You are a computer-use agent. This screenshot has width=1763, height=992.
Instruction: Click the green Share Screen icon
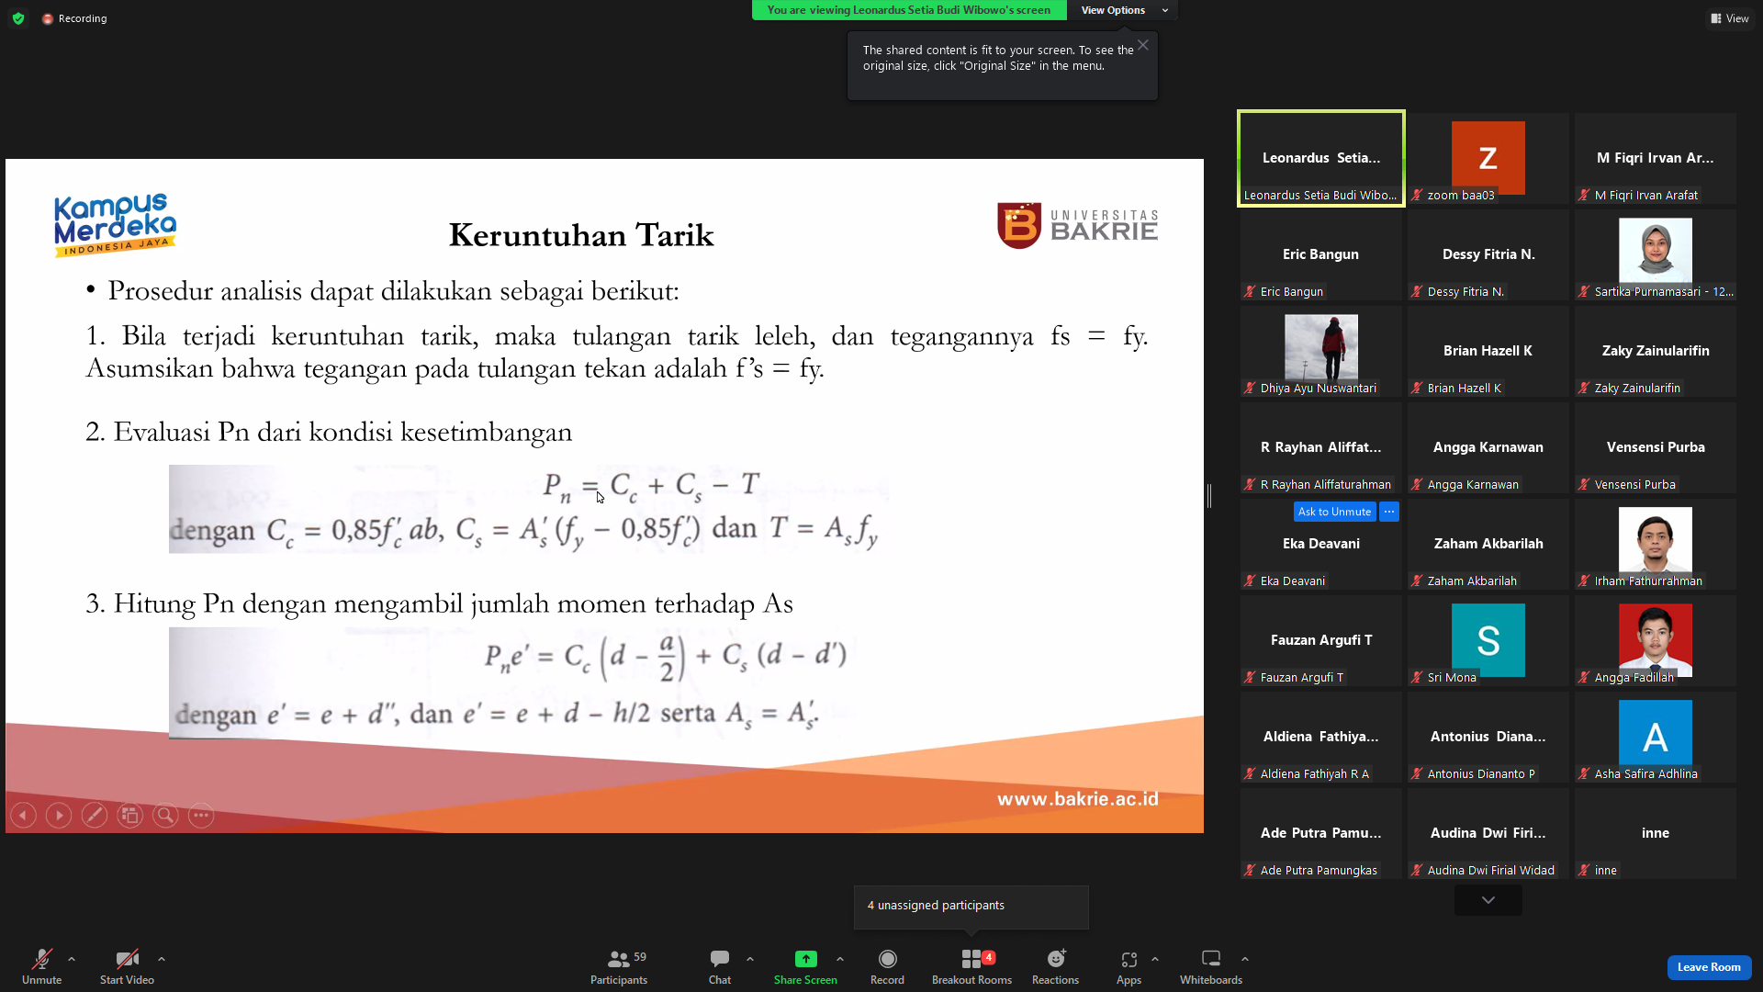click(x=805, y=959)
